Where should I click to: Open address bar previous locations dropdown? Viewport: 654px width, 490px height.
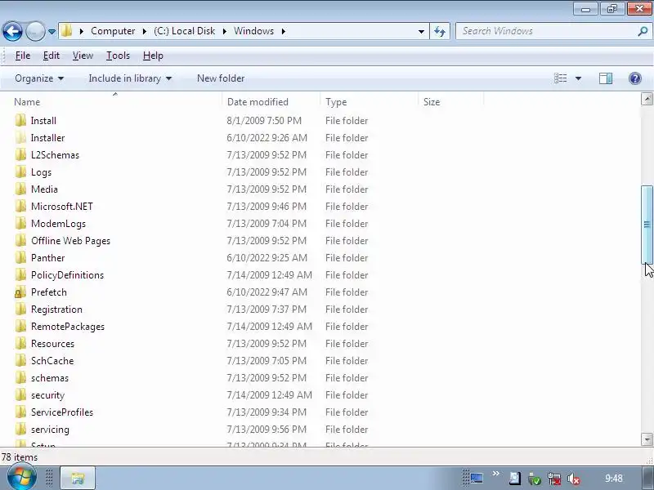pos(421,31)
